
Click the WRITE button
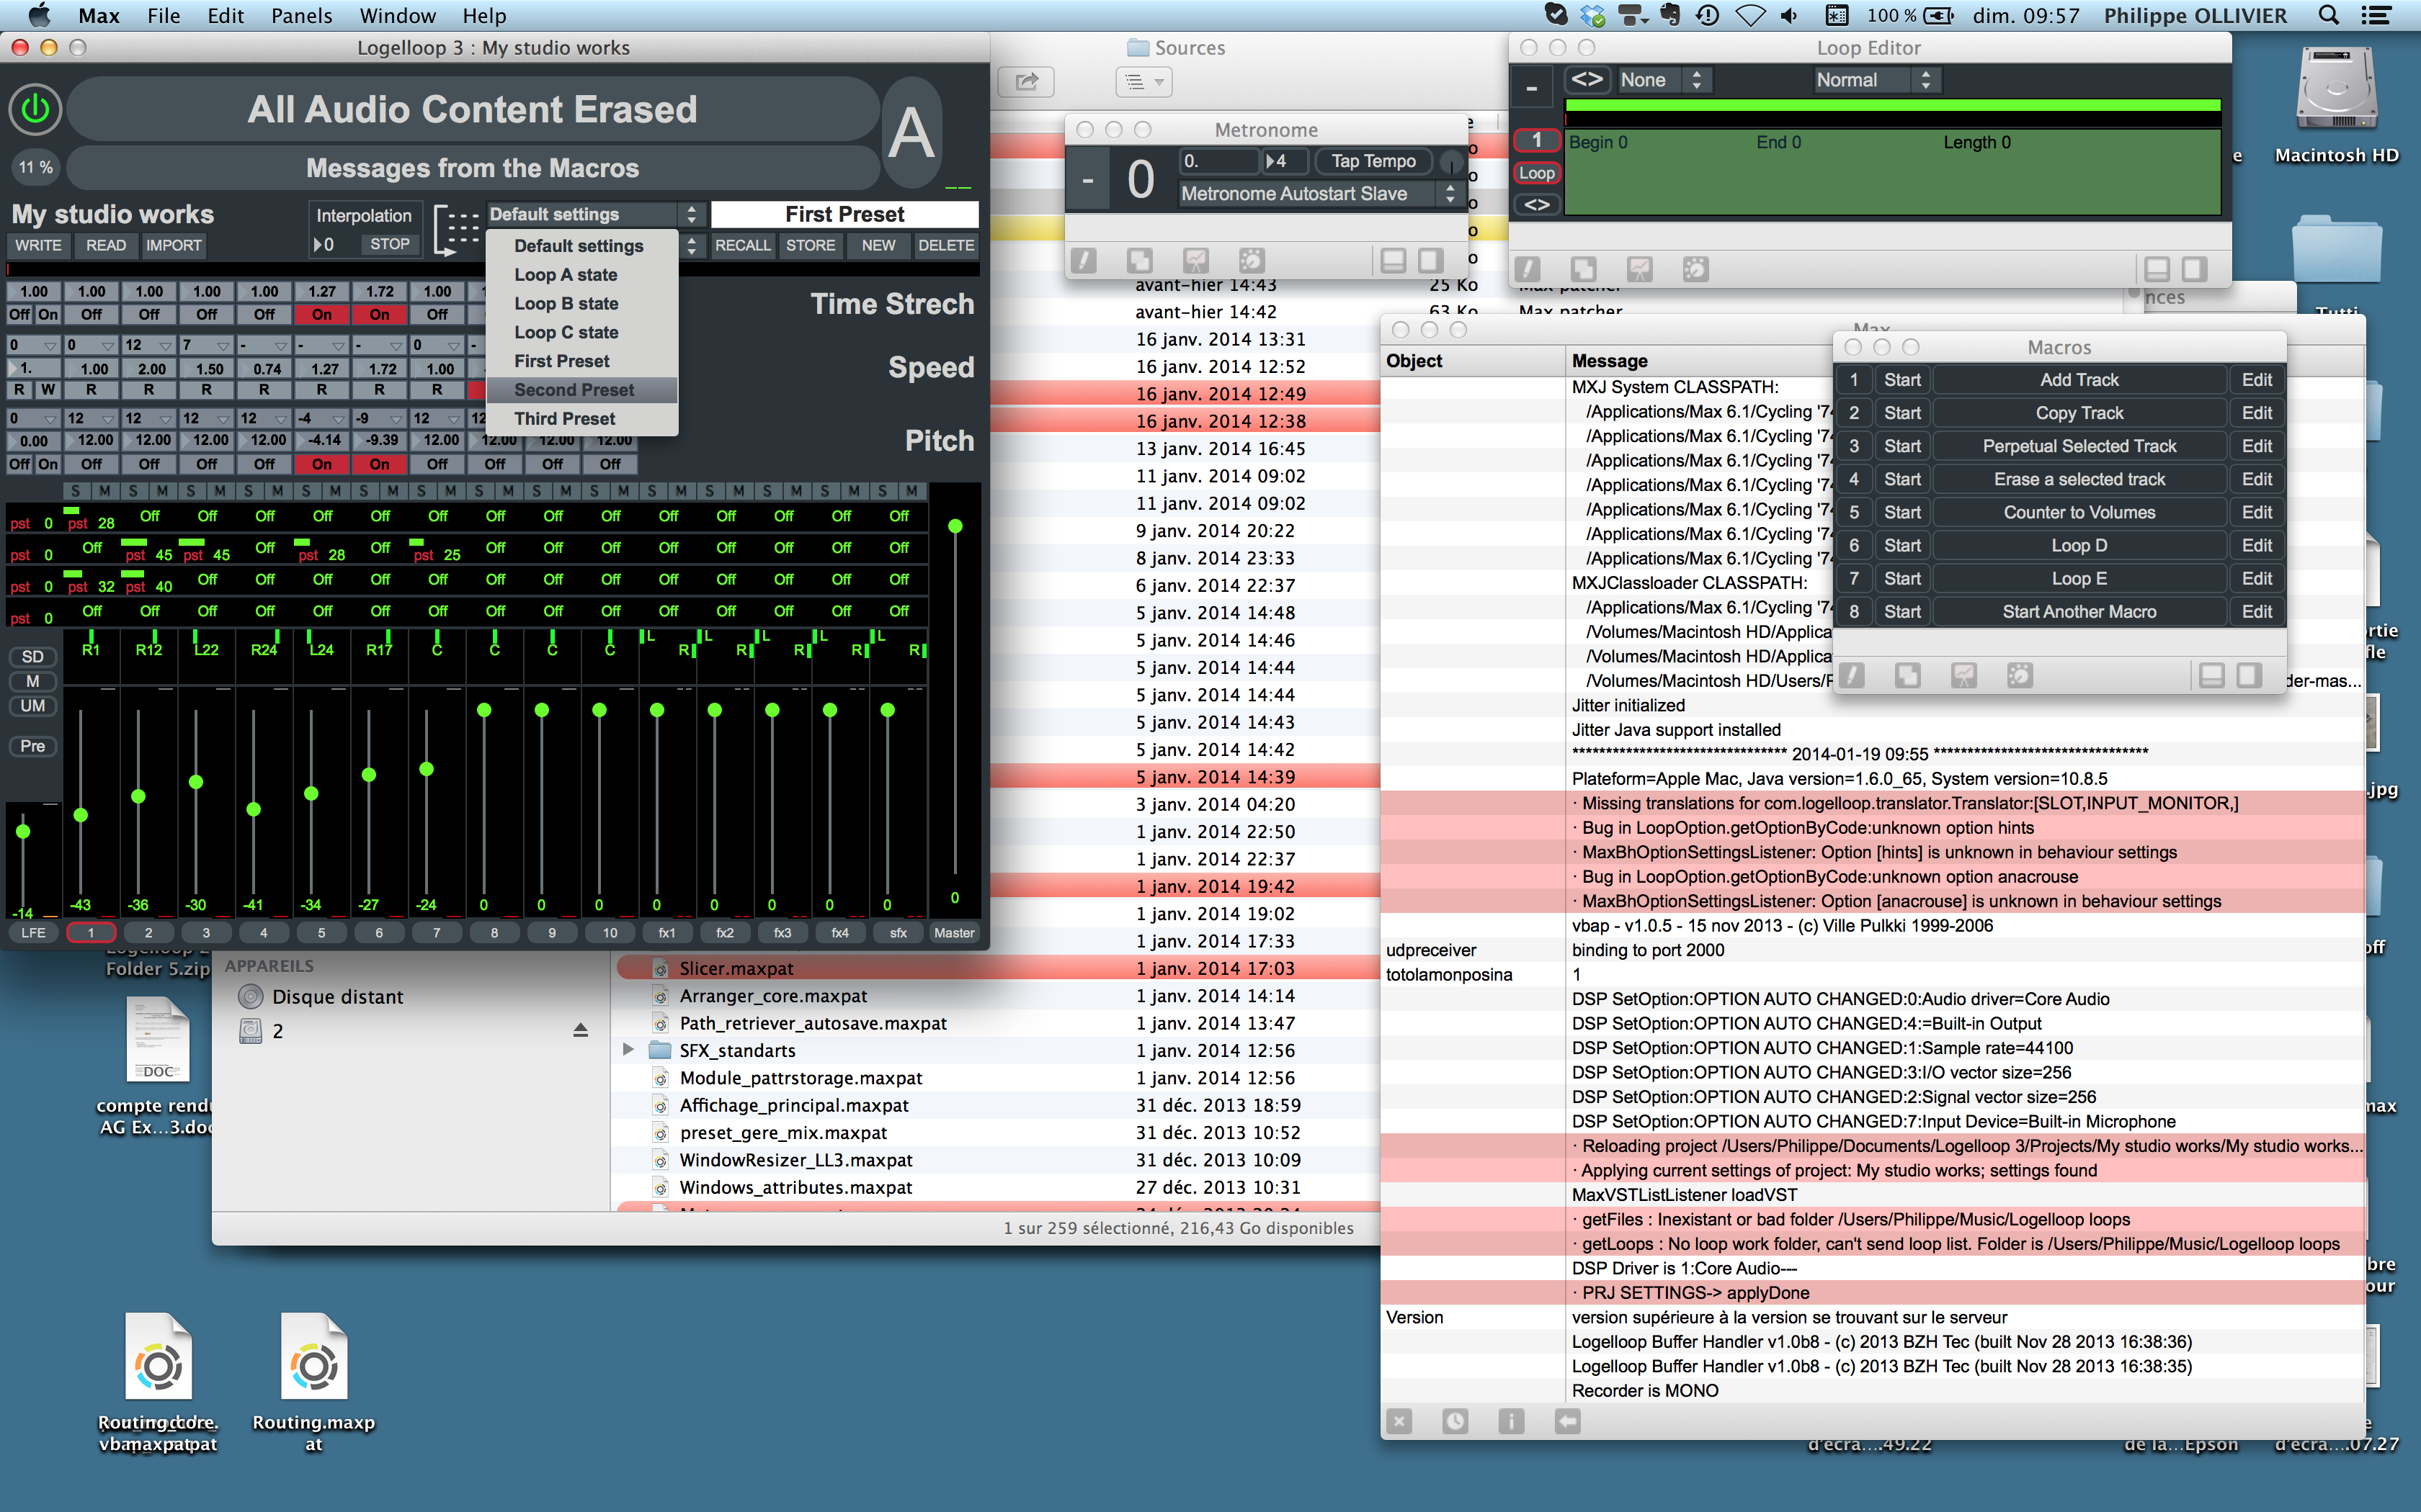(38, 245)
